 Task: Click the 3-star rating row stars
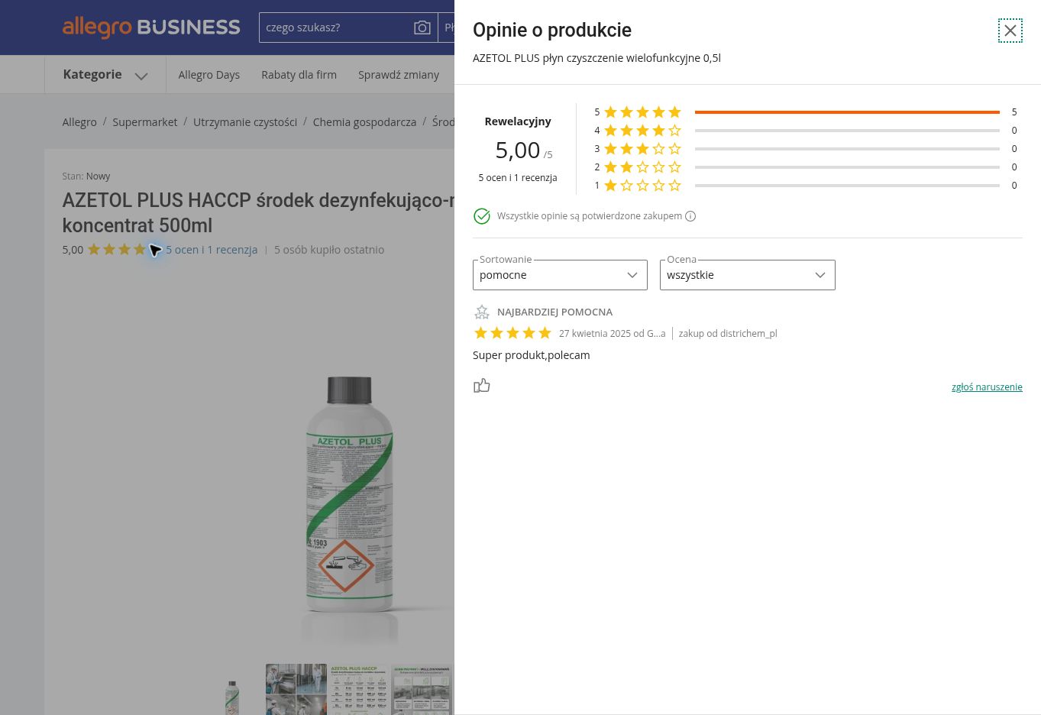point(642,149)
